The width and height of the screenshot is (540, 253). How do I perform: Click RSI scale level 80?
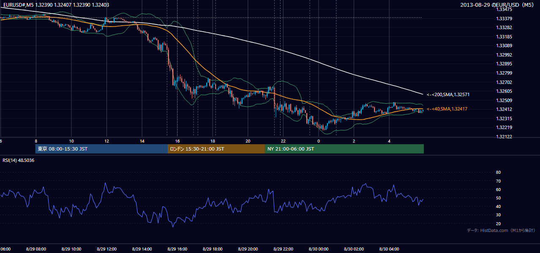(498, 172)
